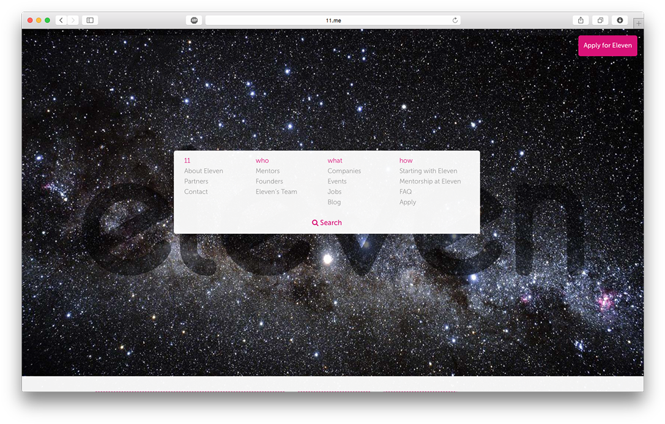Click the ABP adblock extension icon
The height and width of the screenshot is (424, 665).
[194, 20]
